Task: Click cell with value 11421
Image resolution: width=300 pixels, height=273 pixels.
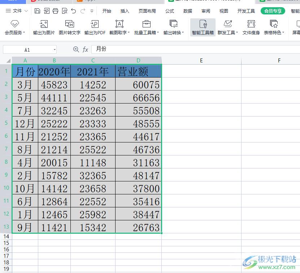Action: point(55,227)
